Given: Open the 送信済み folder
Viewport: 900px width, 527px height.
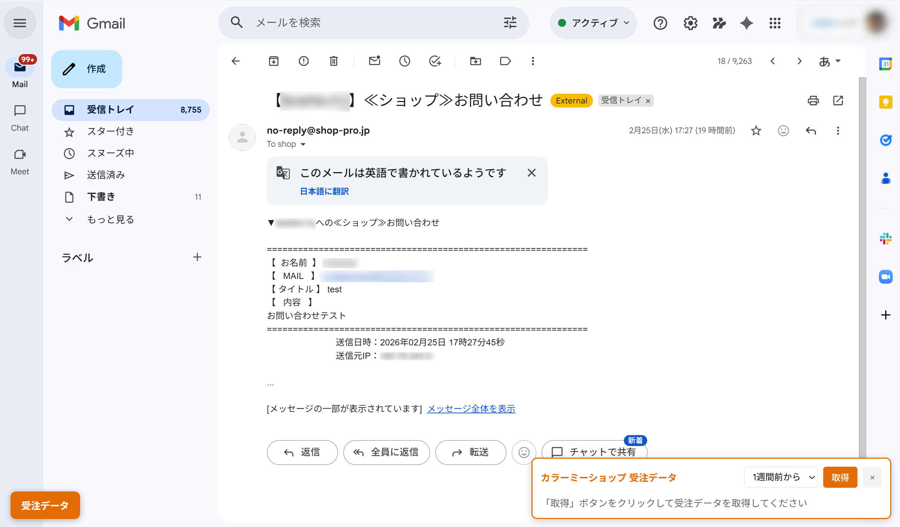Looking at the screenshot, I should tap(105, 175).
